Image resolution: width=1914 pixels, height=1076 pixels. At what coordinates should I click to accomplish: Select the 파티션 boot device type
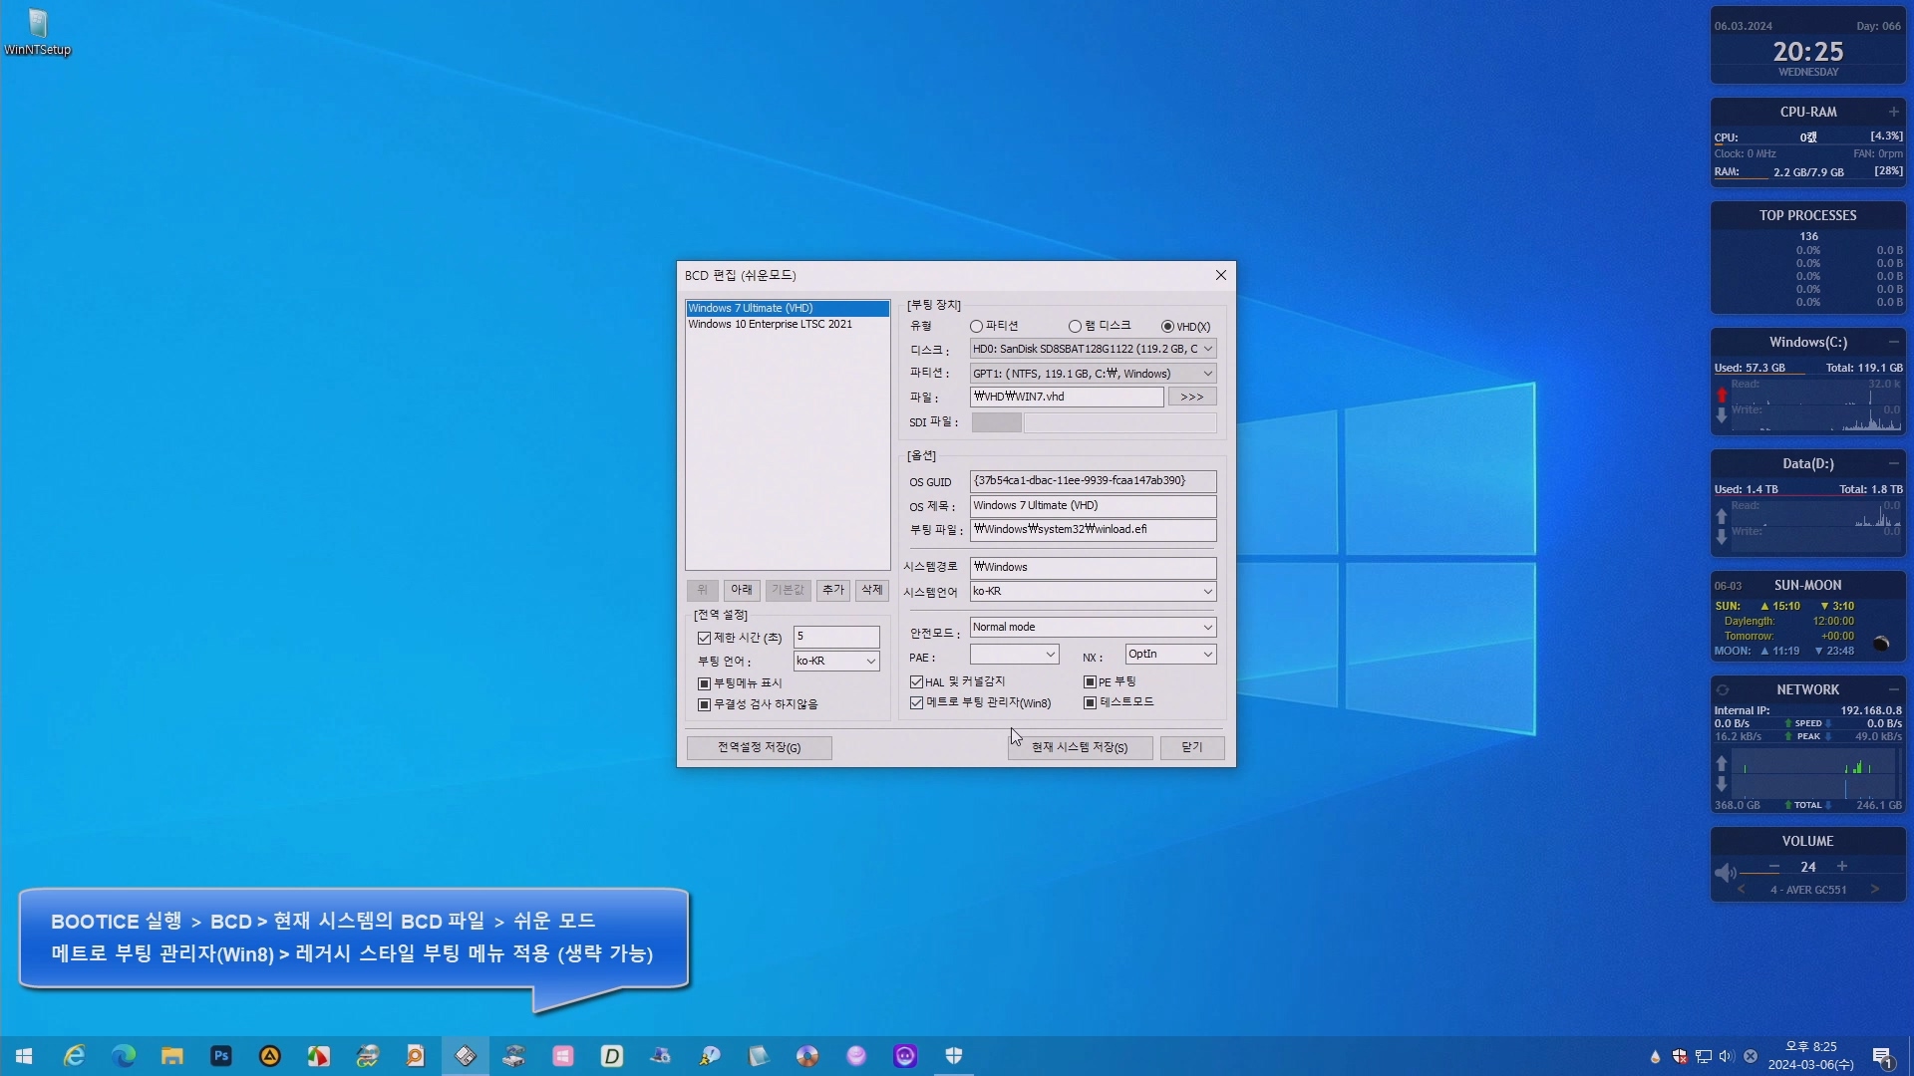pyautogui.click(x=976, y=326)
